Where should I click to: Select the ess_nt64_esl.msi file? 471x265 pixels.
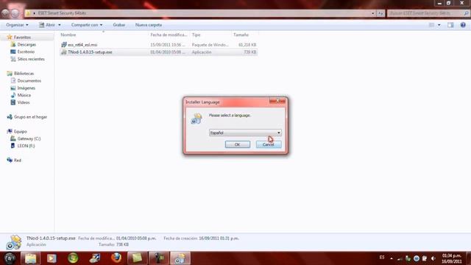[x=82, y=45]
